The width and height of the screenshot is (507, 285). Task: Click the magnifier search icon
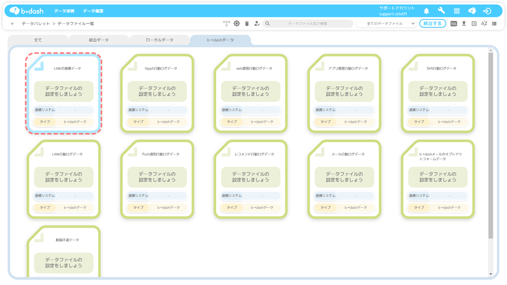click(268, 24)
